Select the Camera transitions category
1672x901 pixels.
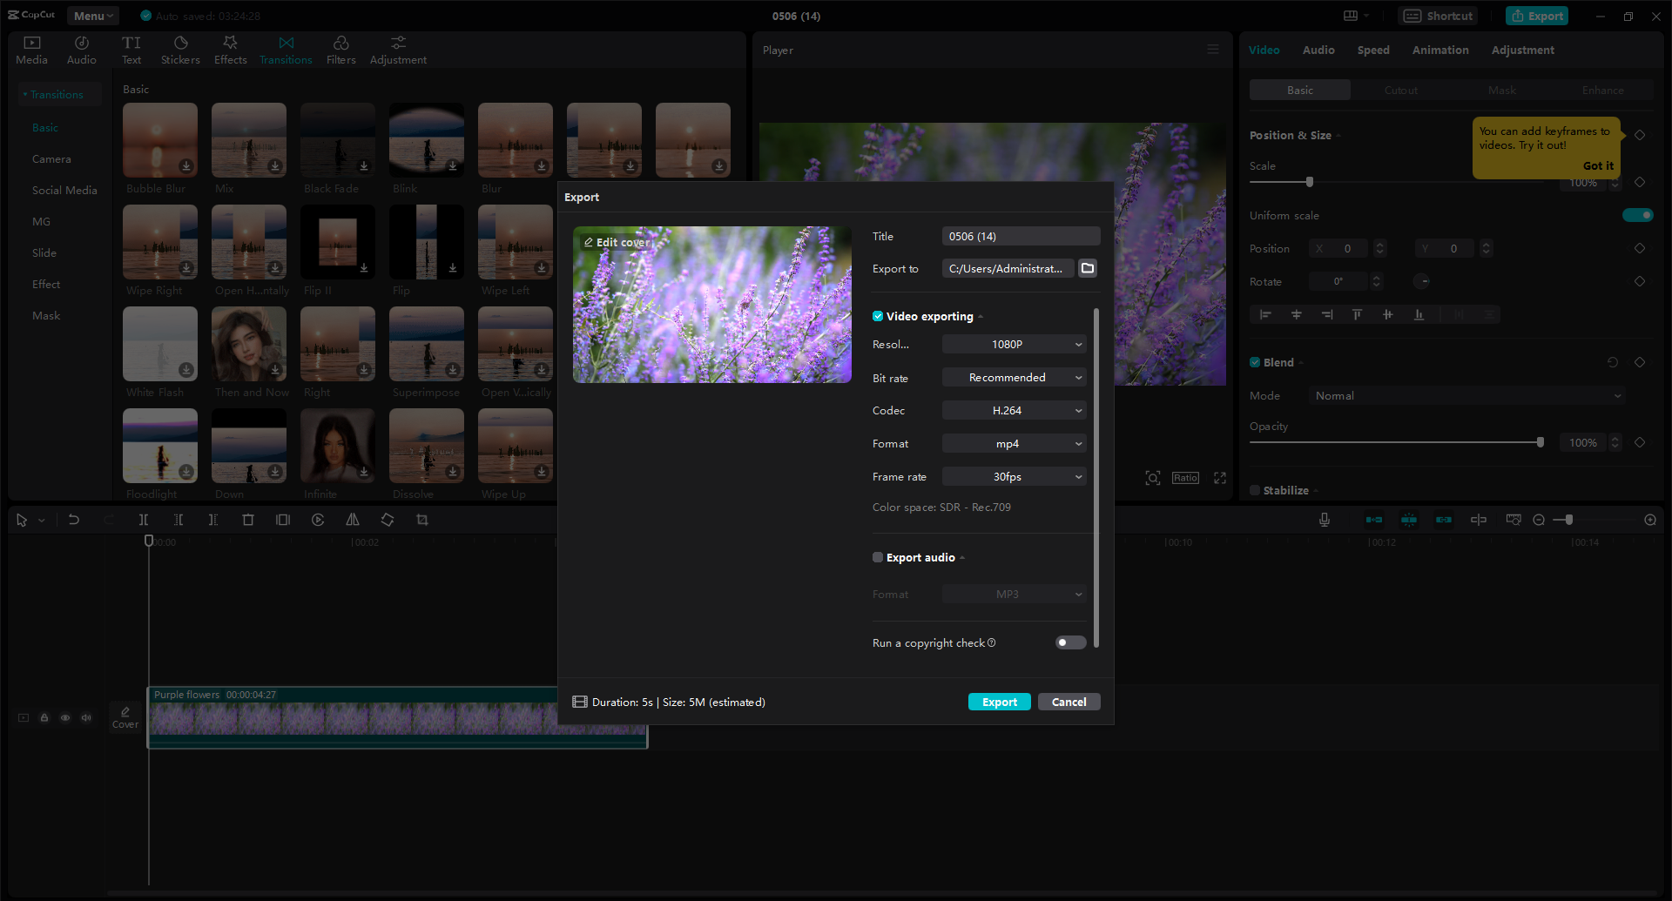tap(51, 159)
